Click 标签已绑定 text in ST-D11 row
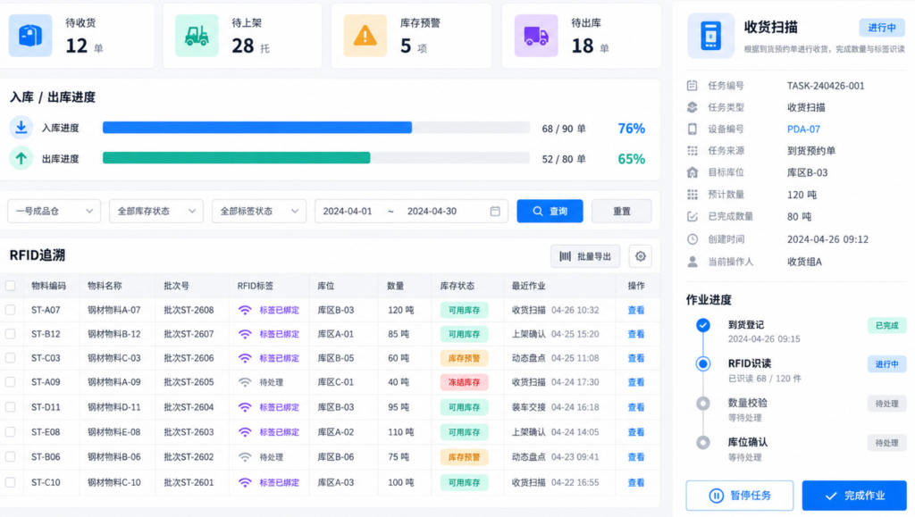 click(x=279, y=407)
